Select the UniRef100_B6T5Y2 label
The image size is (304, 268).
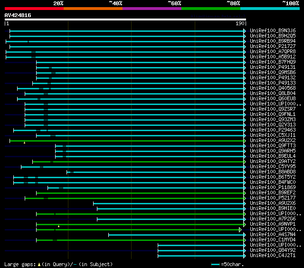(x=273, y=177)
